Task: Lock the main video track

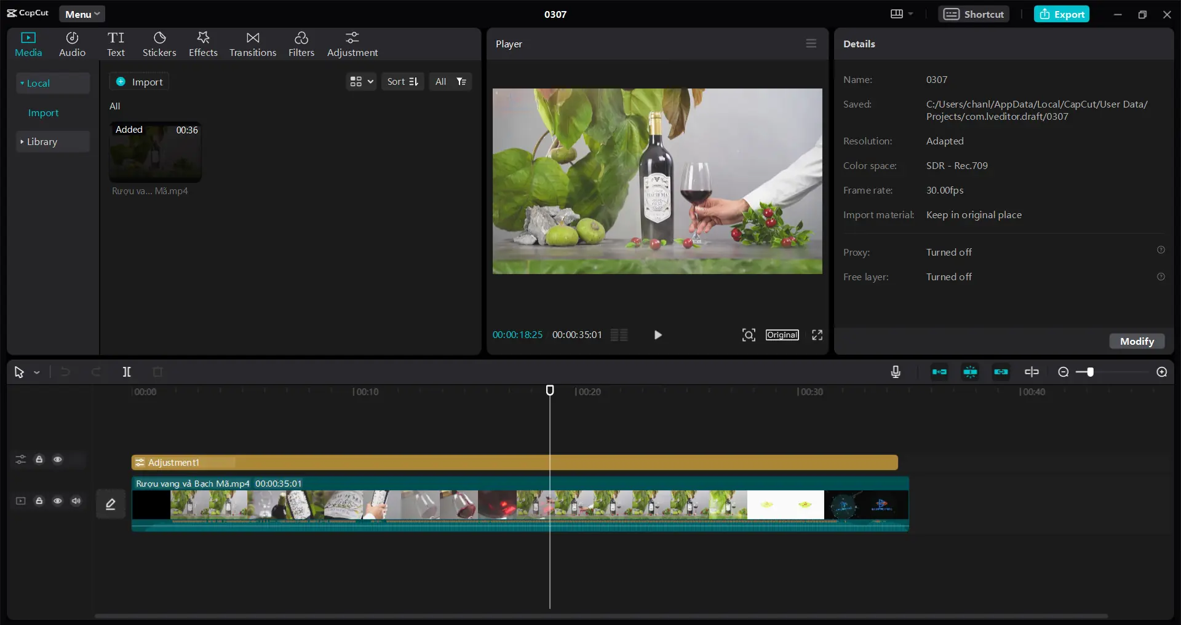Action: pyautogui.click(x=39, y=501)
